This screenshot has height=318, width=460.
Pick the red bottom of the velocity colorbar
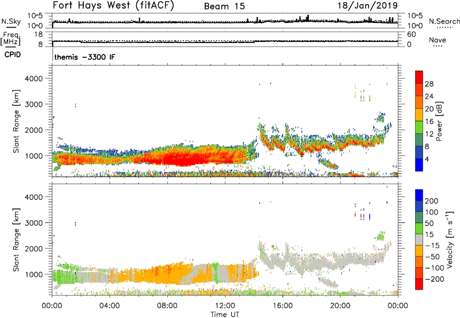419,284
